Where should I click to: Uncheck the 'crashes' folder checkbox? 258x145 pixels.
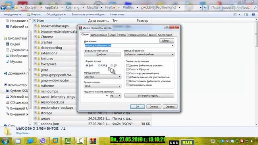coord(35,42)
